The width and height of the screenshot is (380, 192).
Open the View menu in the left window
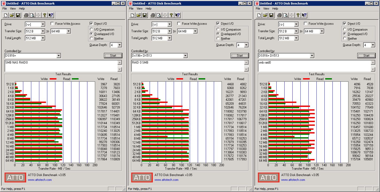coord(13,9)
